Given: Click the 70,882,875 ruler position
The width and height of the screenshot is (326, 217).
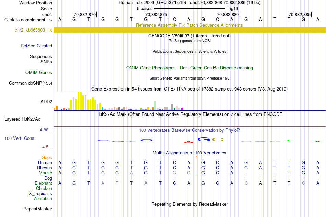Looking at the screenshot, I should pyautogui.click(x=156, y=14).
